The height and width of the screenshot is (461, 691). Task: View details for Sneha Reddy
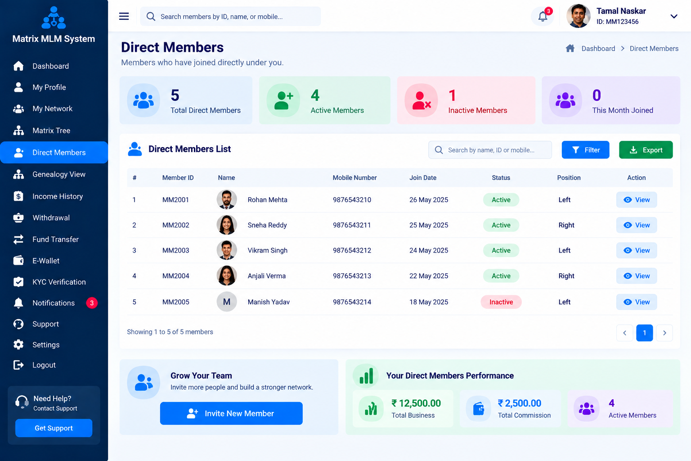click(x=637, y=225)
